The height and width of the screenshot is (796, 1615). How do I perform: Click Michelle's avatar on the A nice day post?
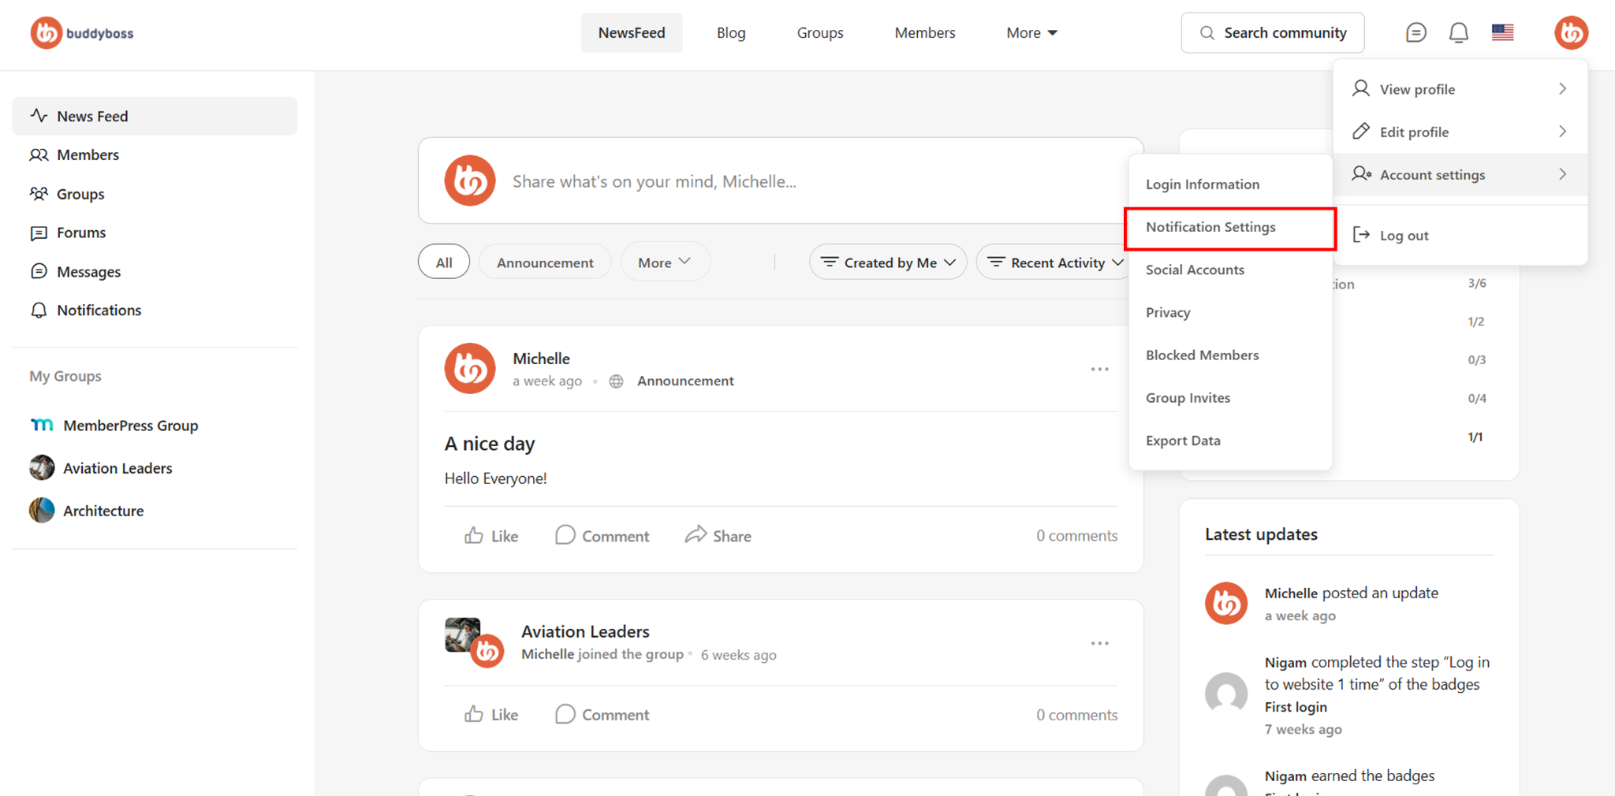point(469,368)
